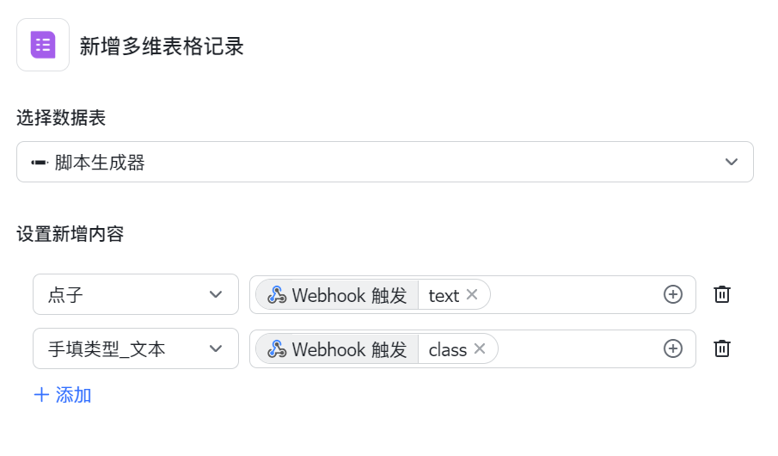This screenshot has height=456, width=778.
Task: Click the plus circle in the 手填类型_文本 row
Action: pyautogui.click(x=673, y=348)
